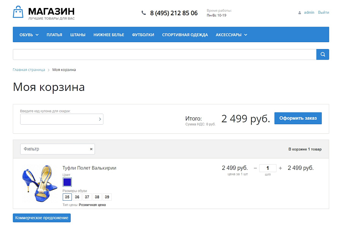Click the phone icon beside number
The image size is (342, 228).
coord(144,13)
